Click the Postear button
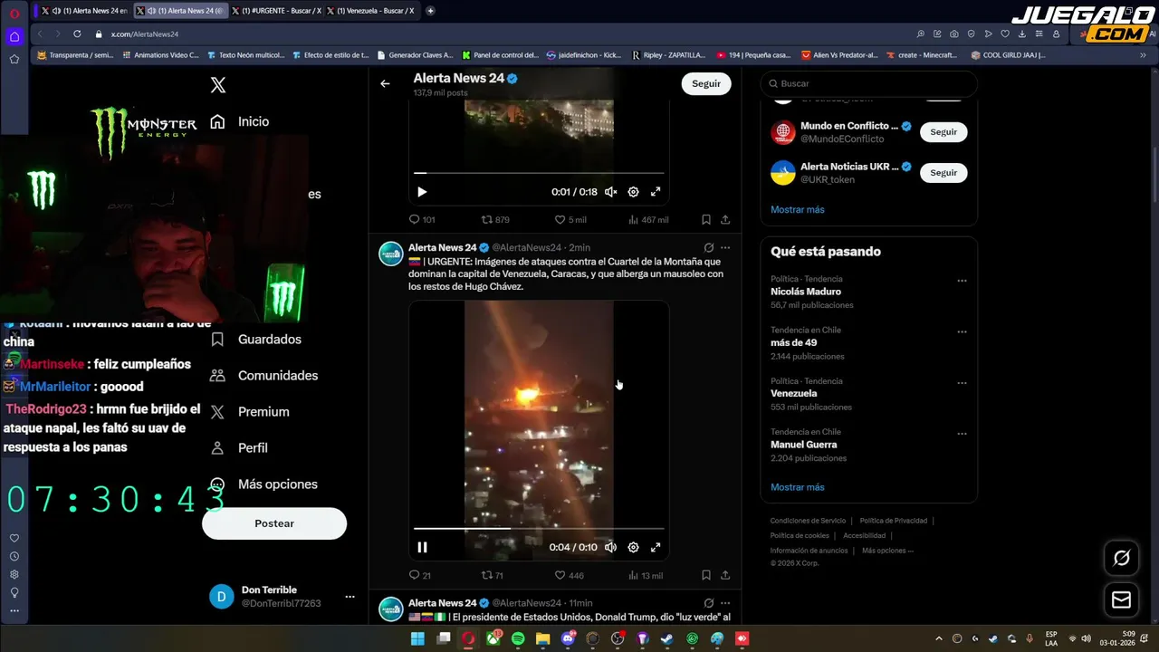Viewport: 1159px width, 652px height. [x=274, y=523]
